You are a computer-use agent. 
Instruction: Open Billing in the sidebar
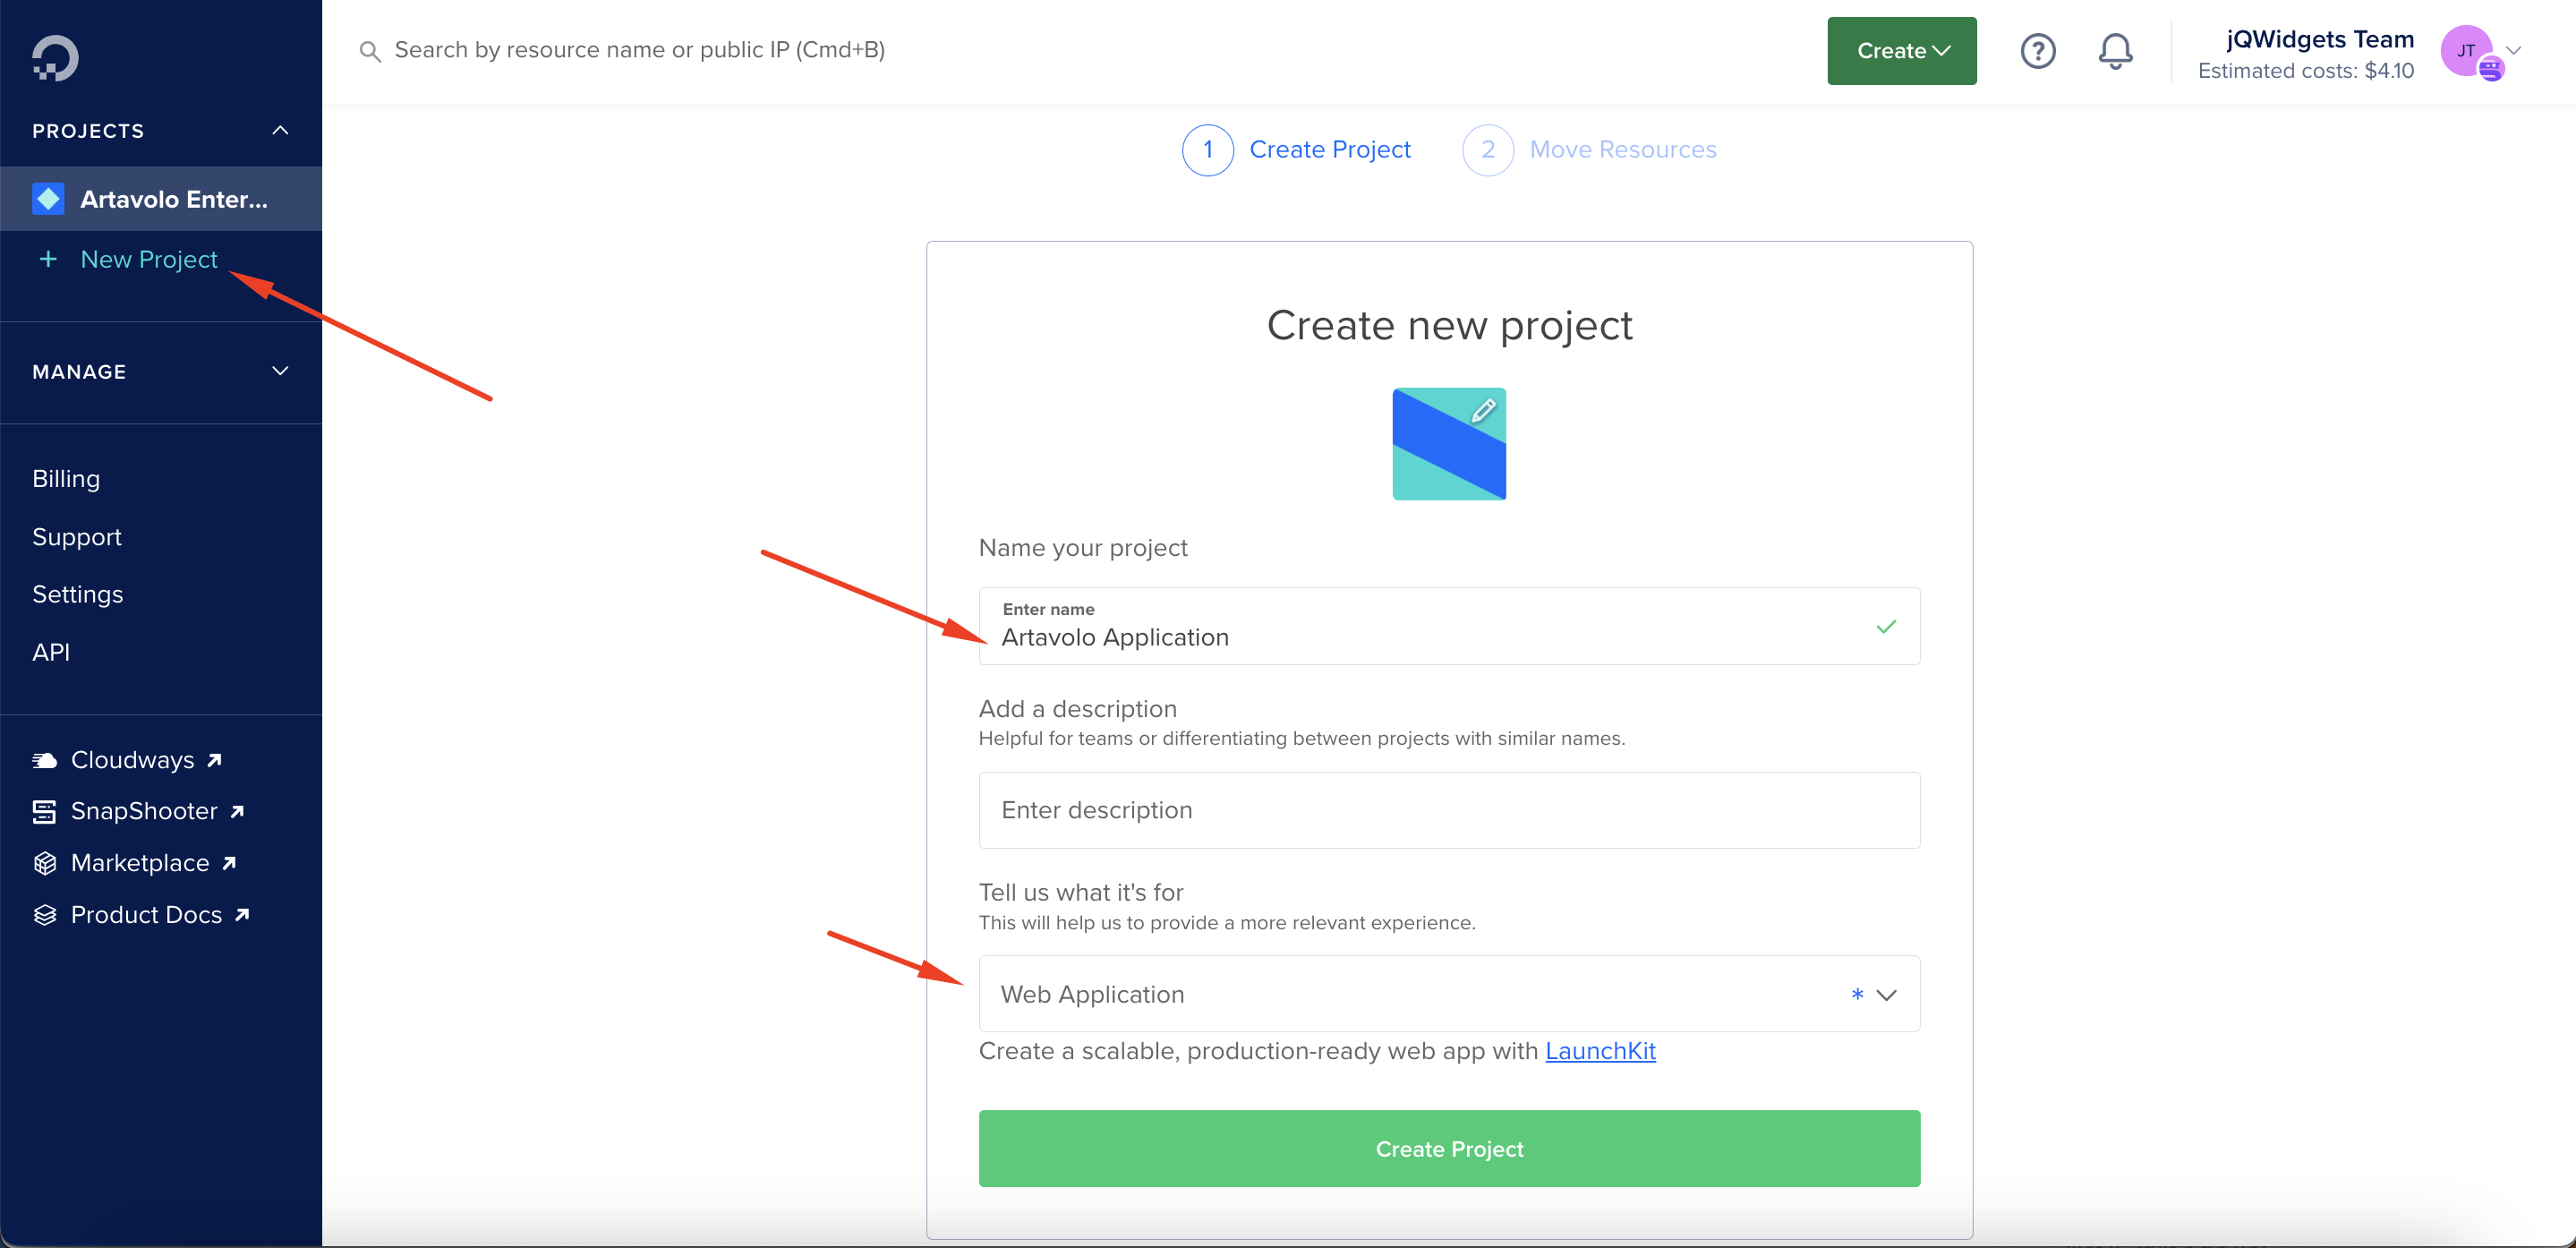coord(66,479)
